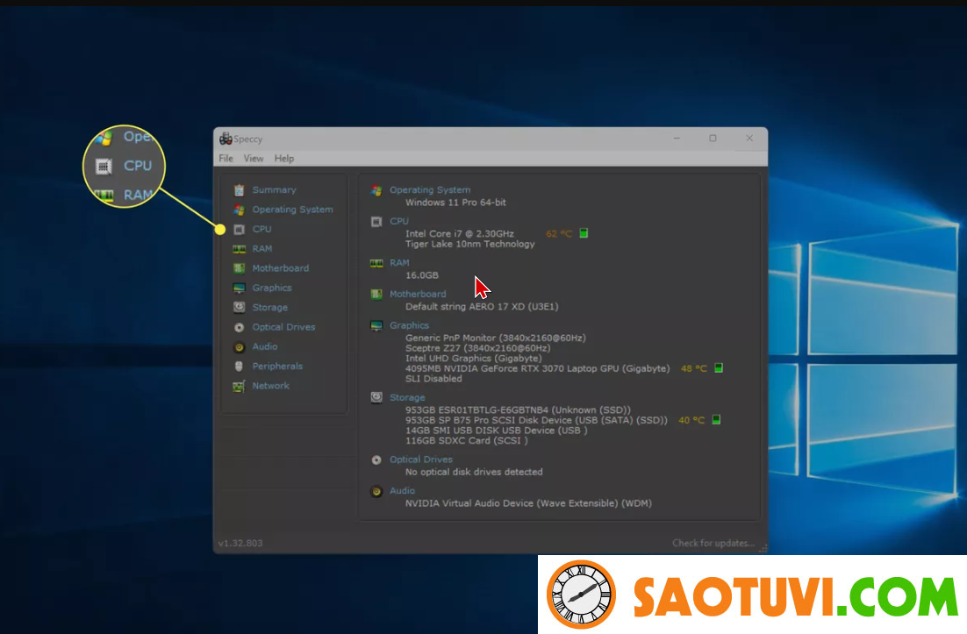Click '116GB SDXC Card (SCSI )' entry

[x=466, y=441]
